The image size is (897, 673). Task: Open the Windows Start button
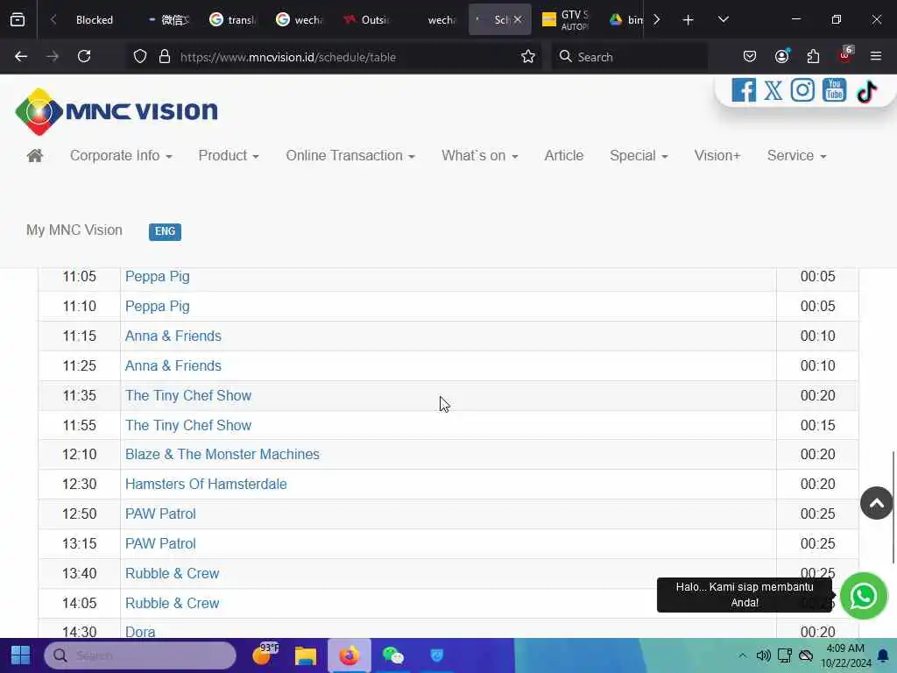(x=21, y=655)
